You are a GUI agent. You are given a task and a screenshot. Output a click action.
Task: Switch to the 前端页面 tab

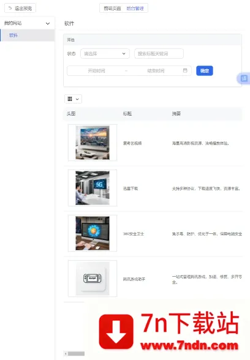point(112,9)
